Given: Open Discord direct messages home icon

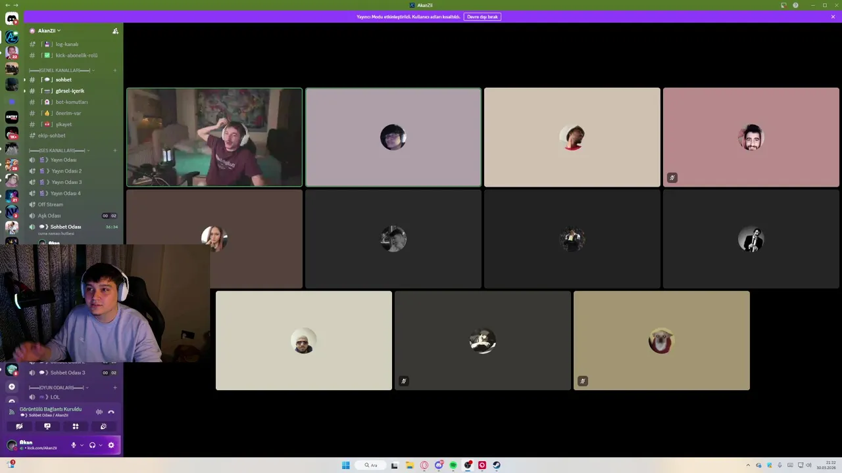Looking at the screenshot, I should [x=11, y=19].
